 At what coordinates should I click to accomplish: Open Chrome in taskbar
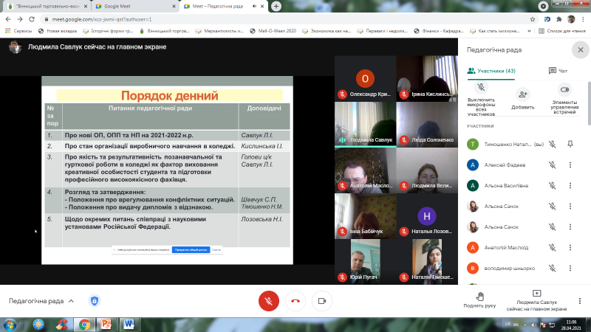tap(84, 325)
